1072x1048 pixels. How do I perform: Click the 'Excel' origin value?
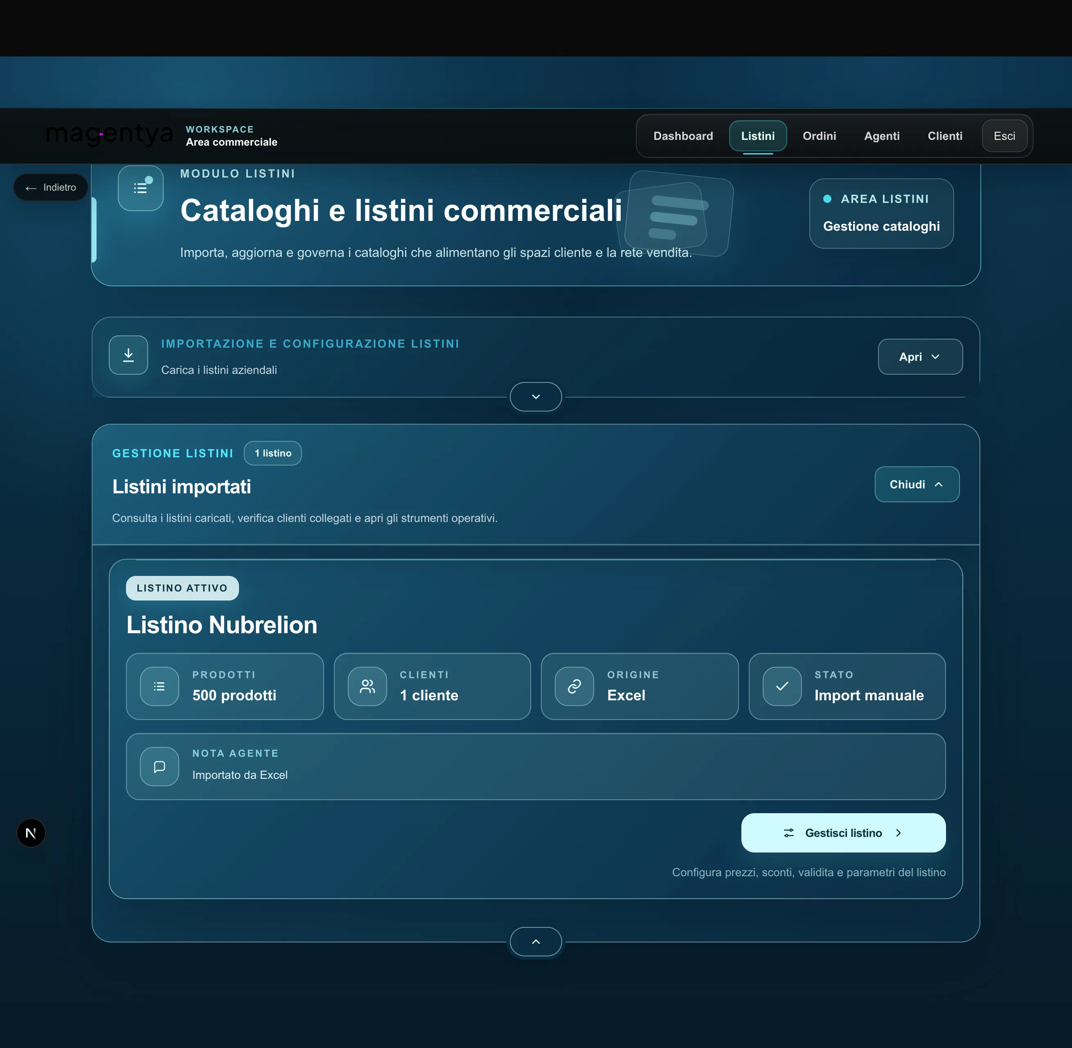click(x=626, y=695)
